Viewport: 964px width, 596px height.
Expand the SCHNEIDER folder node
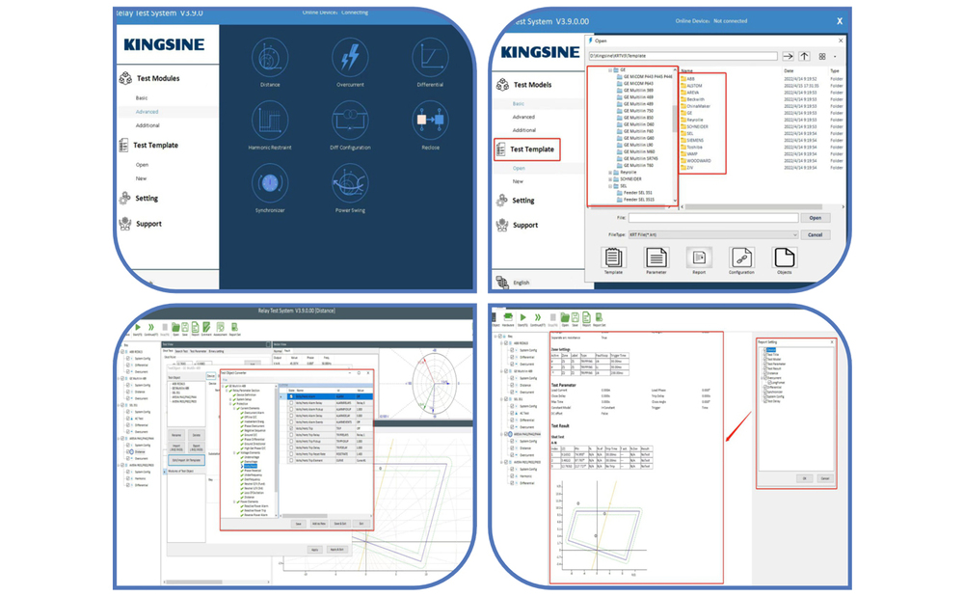[609, 178]
